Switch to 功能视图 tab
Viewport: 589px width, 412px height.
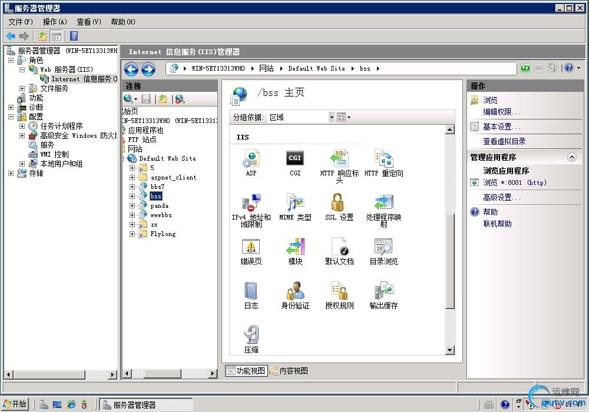point(246,371)
